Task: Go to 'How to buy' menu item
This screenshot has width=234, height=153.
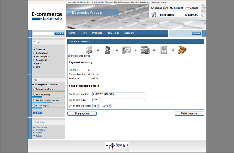Action: coord(113,33)
